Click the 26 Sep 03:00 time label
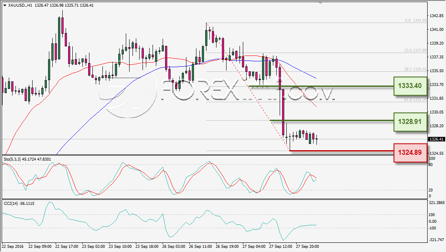Image resolution: width=446 pixels, height=252 pixels. coord(173,246)
